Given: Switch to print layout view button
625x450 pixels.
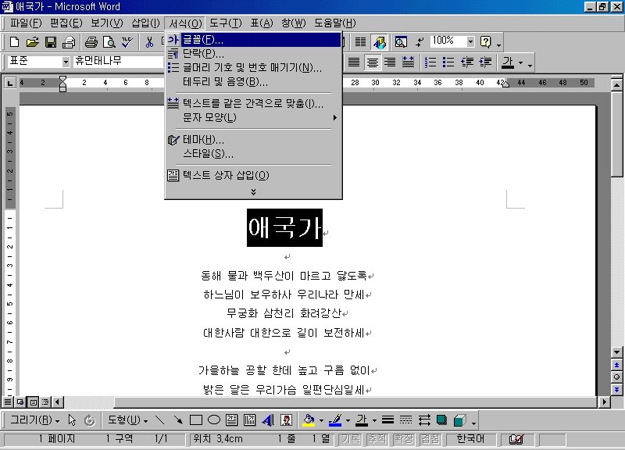Looking at the screenshot, I should pyautogui.click(x=34, y=402).
